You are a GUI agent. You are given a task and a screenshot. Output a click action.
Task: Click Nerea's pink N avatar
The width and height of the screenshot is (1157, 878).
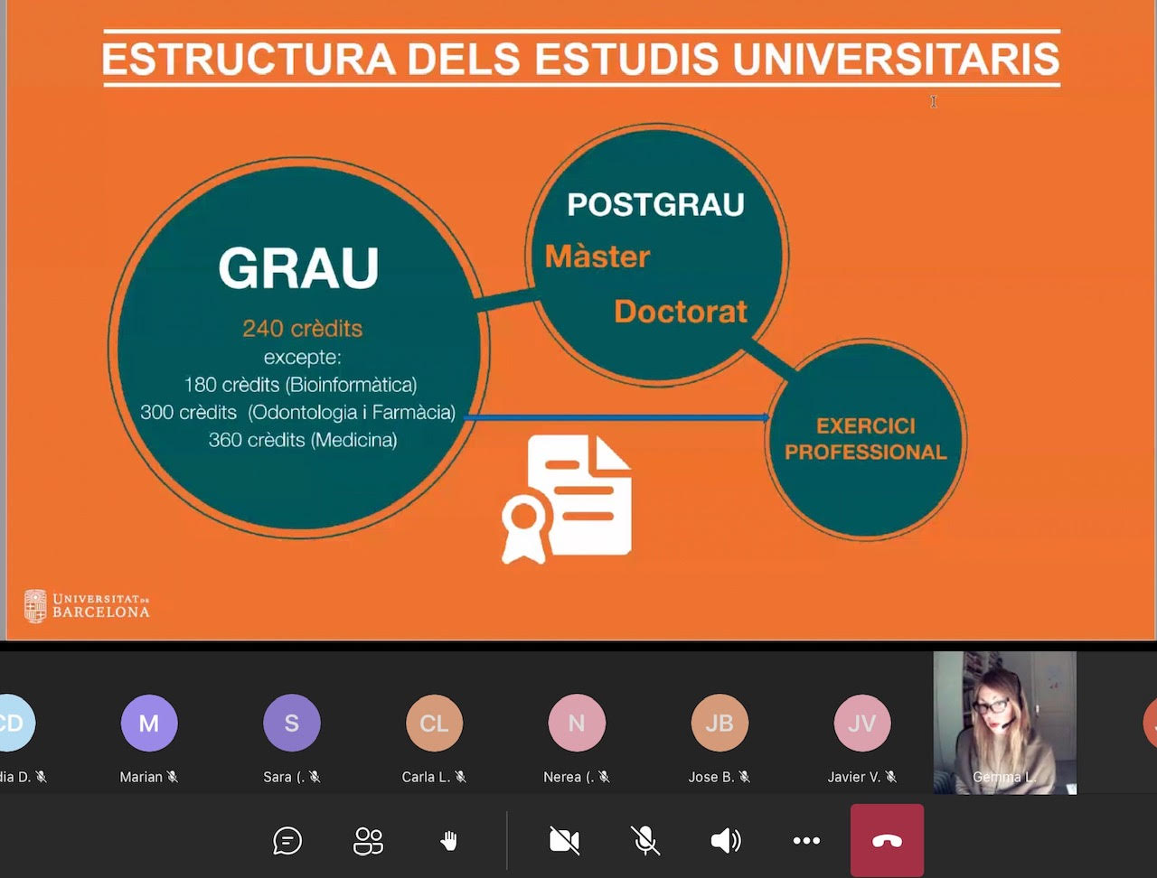[x=577, y=724]
